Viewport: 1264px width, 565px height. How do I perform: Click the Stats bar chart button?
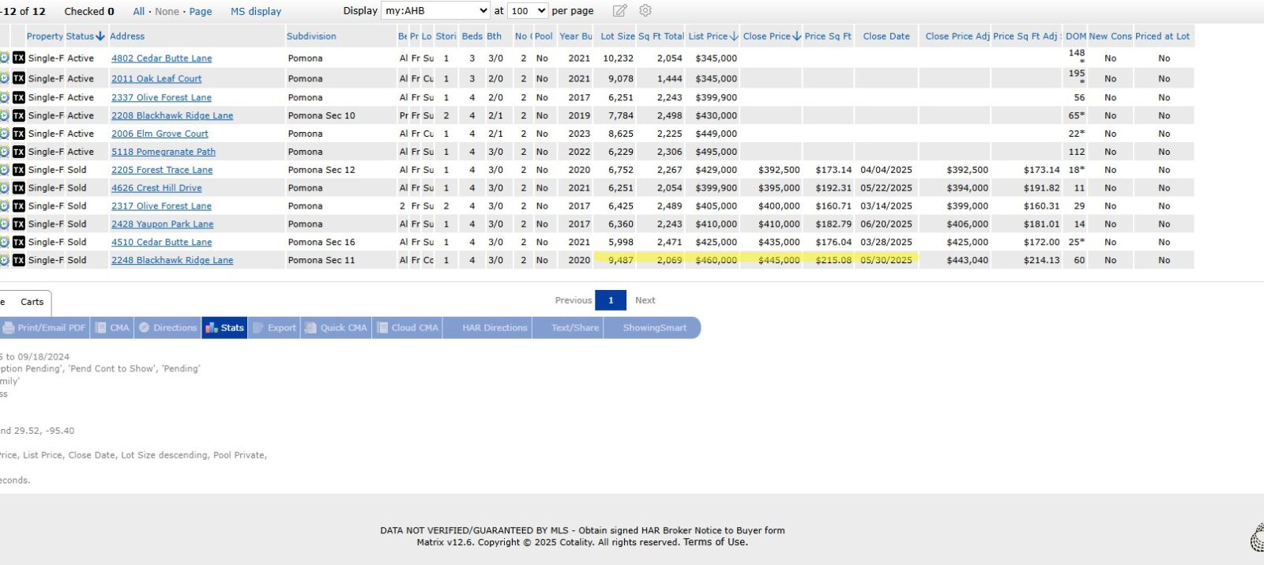pyautogui.click(x=224, y=328)
